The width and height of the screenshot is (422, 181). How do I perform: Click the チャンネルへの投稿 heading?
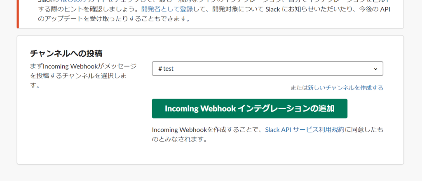click(66, 53)
